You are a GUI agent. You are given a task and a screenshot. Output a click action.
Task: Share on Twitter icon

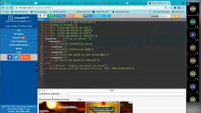[x=16, y=57]
